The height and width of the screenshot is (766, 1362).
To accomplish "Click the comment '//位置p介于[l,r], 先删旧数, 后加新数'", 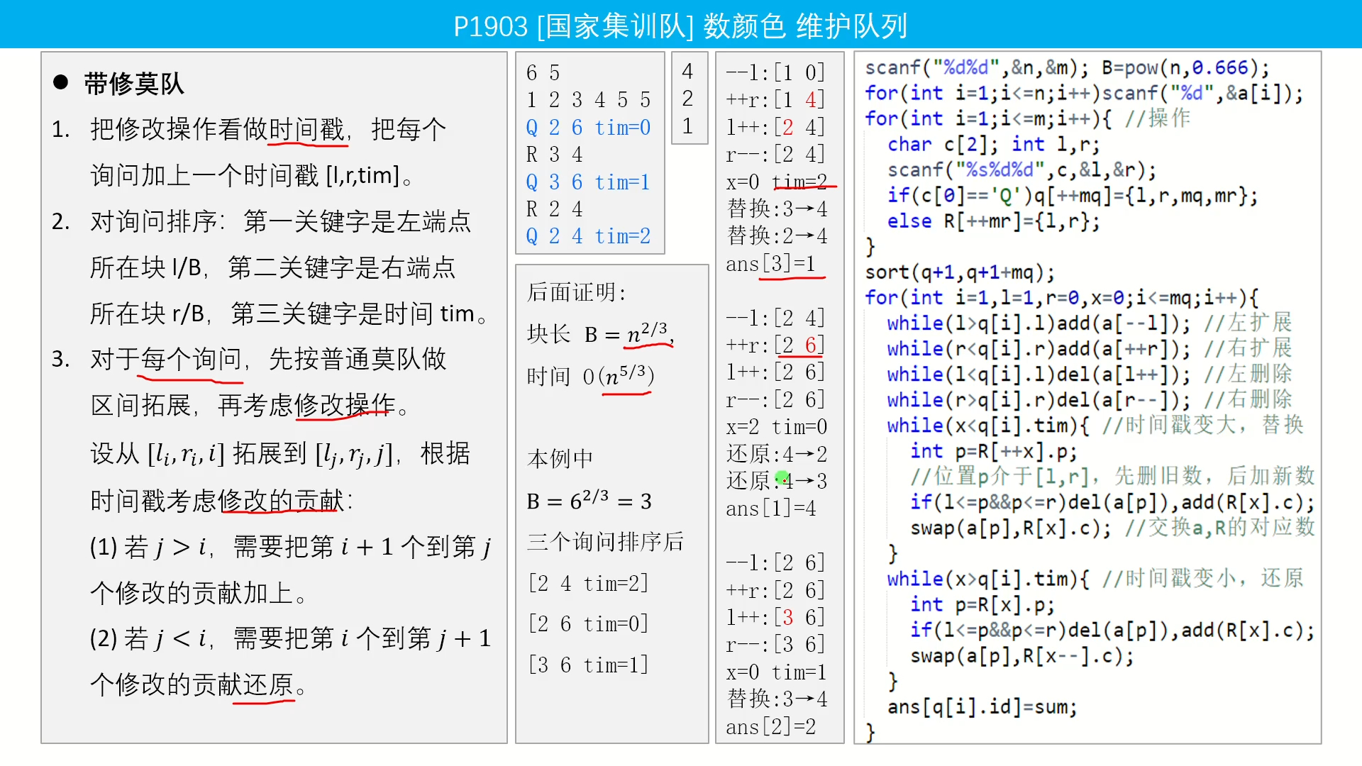I will click(x=1113, y=476).
